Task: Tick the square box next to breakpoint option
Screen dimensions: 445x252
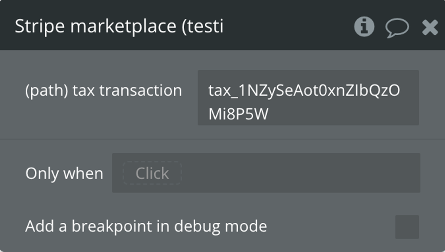Action: tap(407, 227)
